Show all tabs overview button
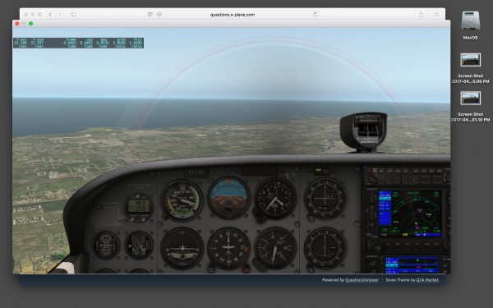The height and width of the screenshot is (308, 493). tap(436, 15)
